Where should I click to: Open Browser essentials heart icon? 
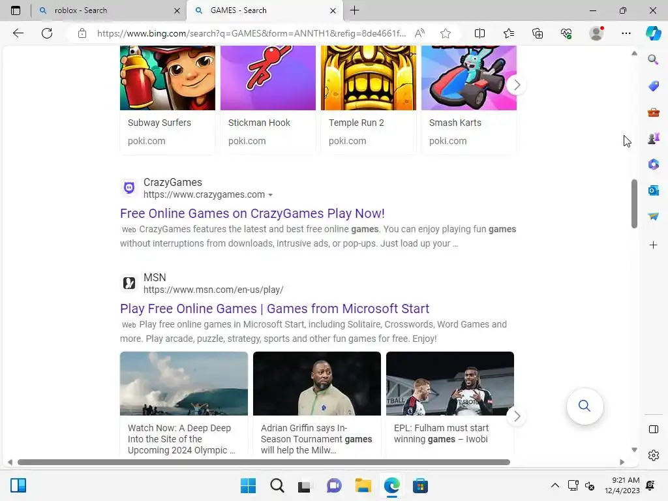(x=566, y=33)
